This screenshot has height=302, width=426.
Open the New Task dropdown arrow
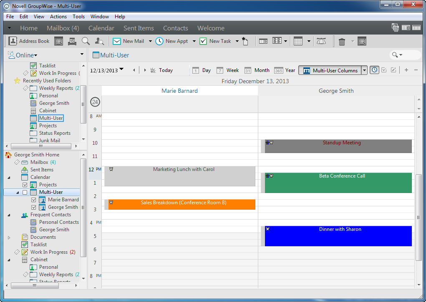[237, 41]
